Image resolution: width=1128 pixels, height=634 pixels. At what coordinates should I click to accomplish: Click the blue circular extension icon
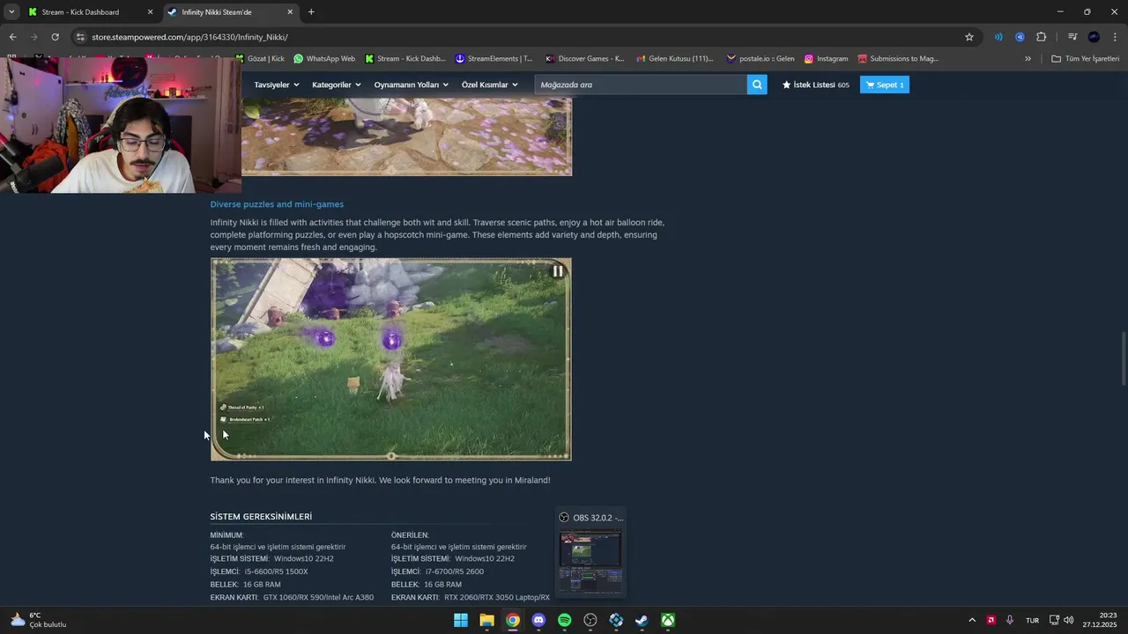(1020, 37)
